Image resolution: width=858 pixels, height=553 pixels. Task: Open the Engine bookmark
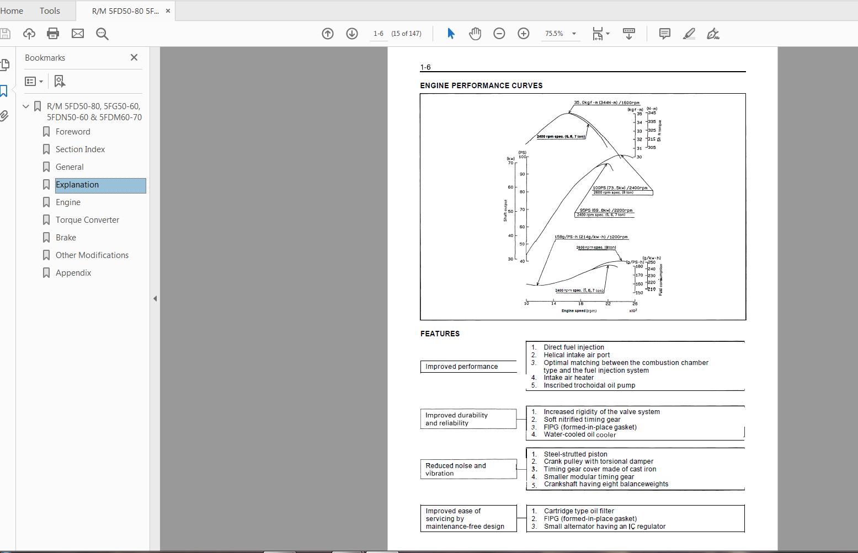tap(68, 202)
